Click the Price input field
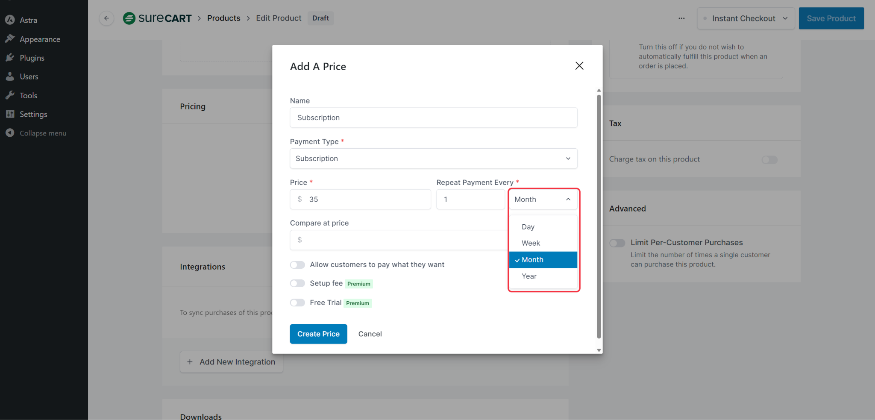This screenshot has width=875, height=420. (360, 200)
